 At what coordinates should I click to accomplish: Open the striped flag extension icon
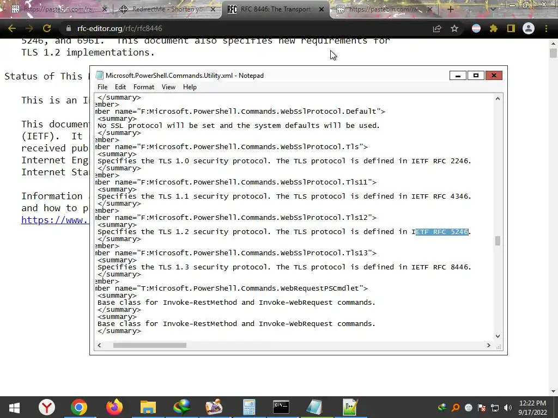476,28
